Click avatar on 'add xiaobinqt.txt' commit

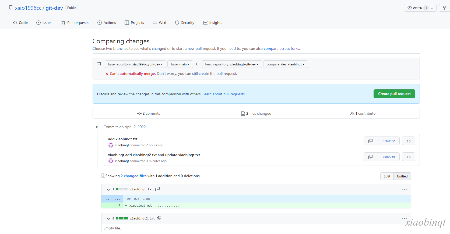[111, 145]
